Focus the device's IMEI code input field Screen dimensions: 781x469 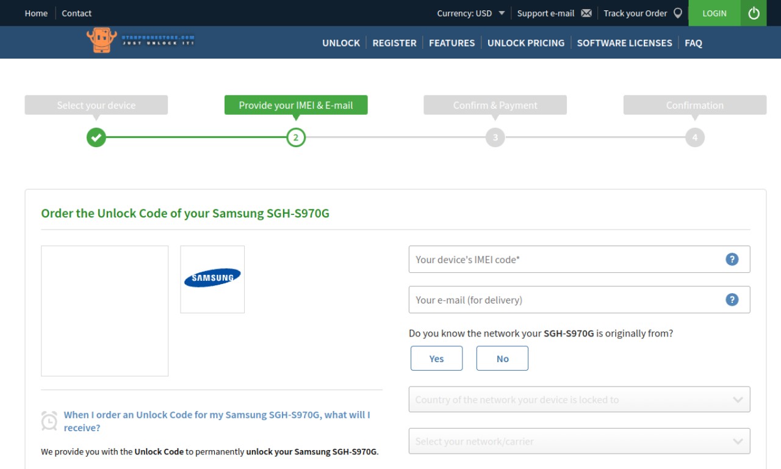(579, 259)
